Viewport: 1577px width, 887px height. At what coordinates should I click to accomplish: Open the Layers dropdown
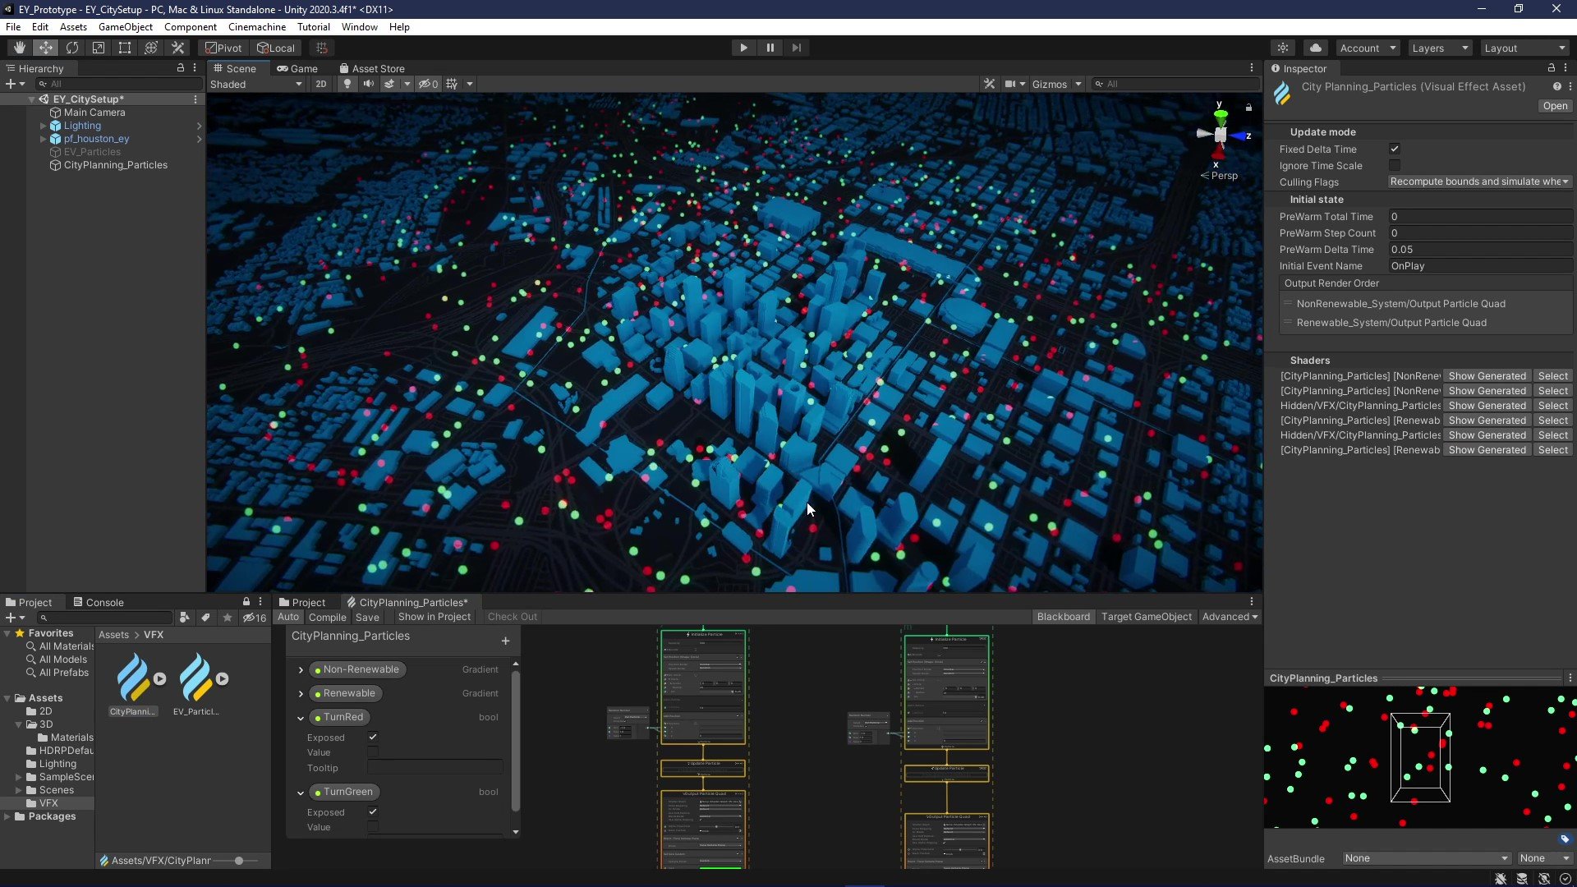1439,48
